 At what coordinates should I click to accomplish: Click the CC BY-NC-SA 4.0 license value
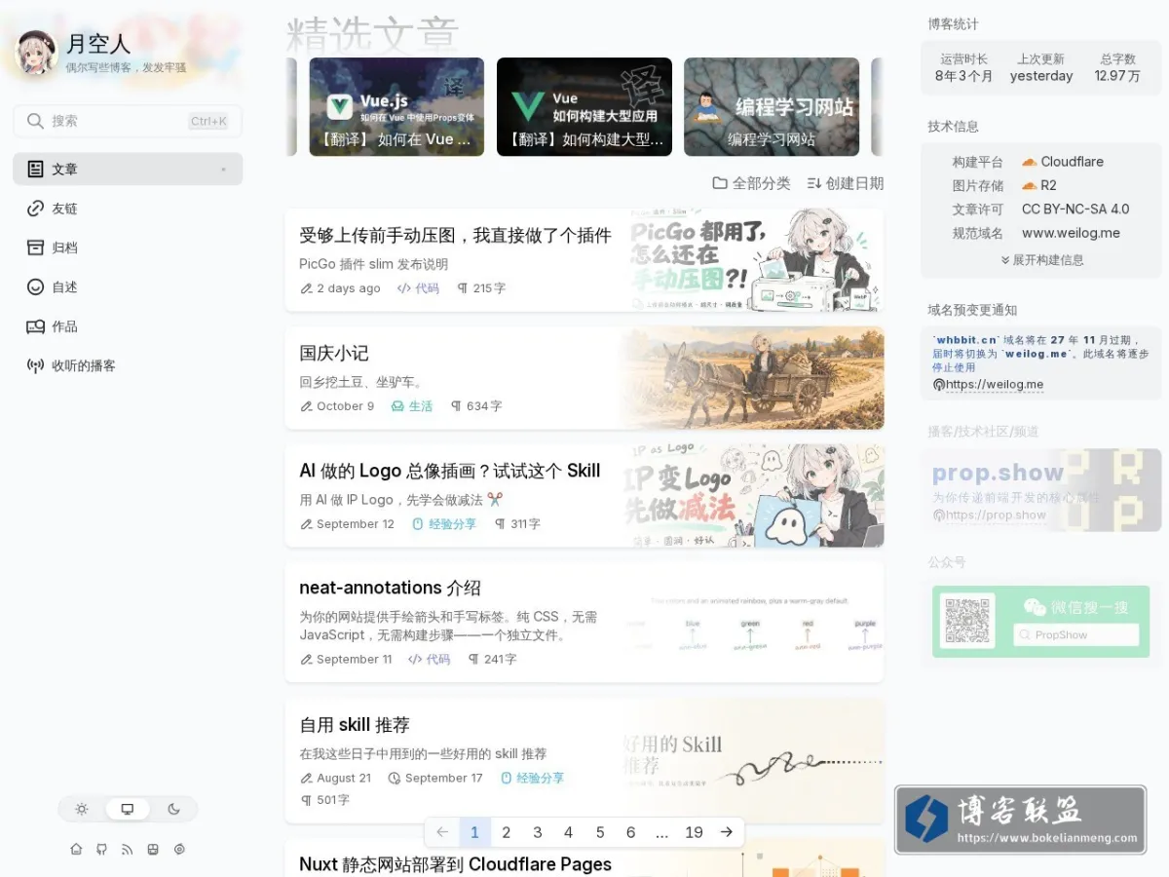click(x=1075, y=210)
